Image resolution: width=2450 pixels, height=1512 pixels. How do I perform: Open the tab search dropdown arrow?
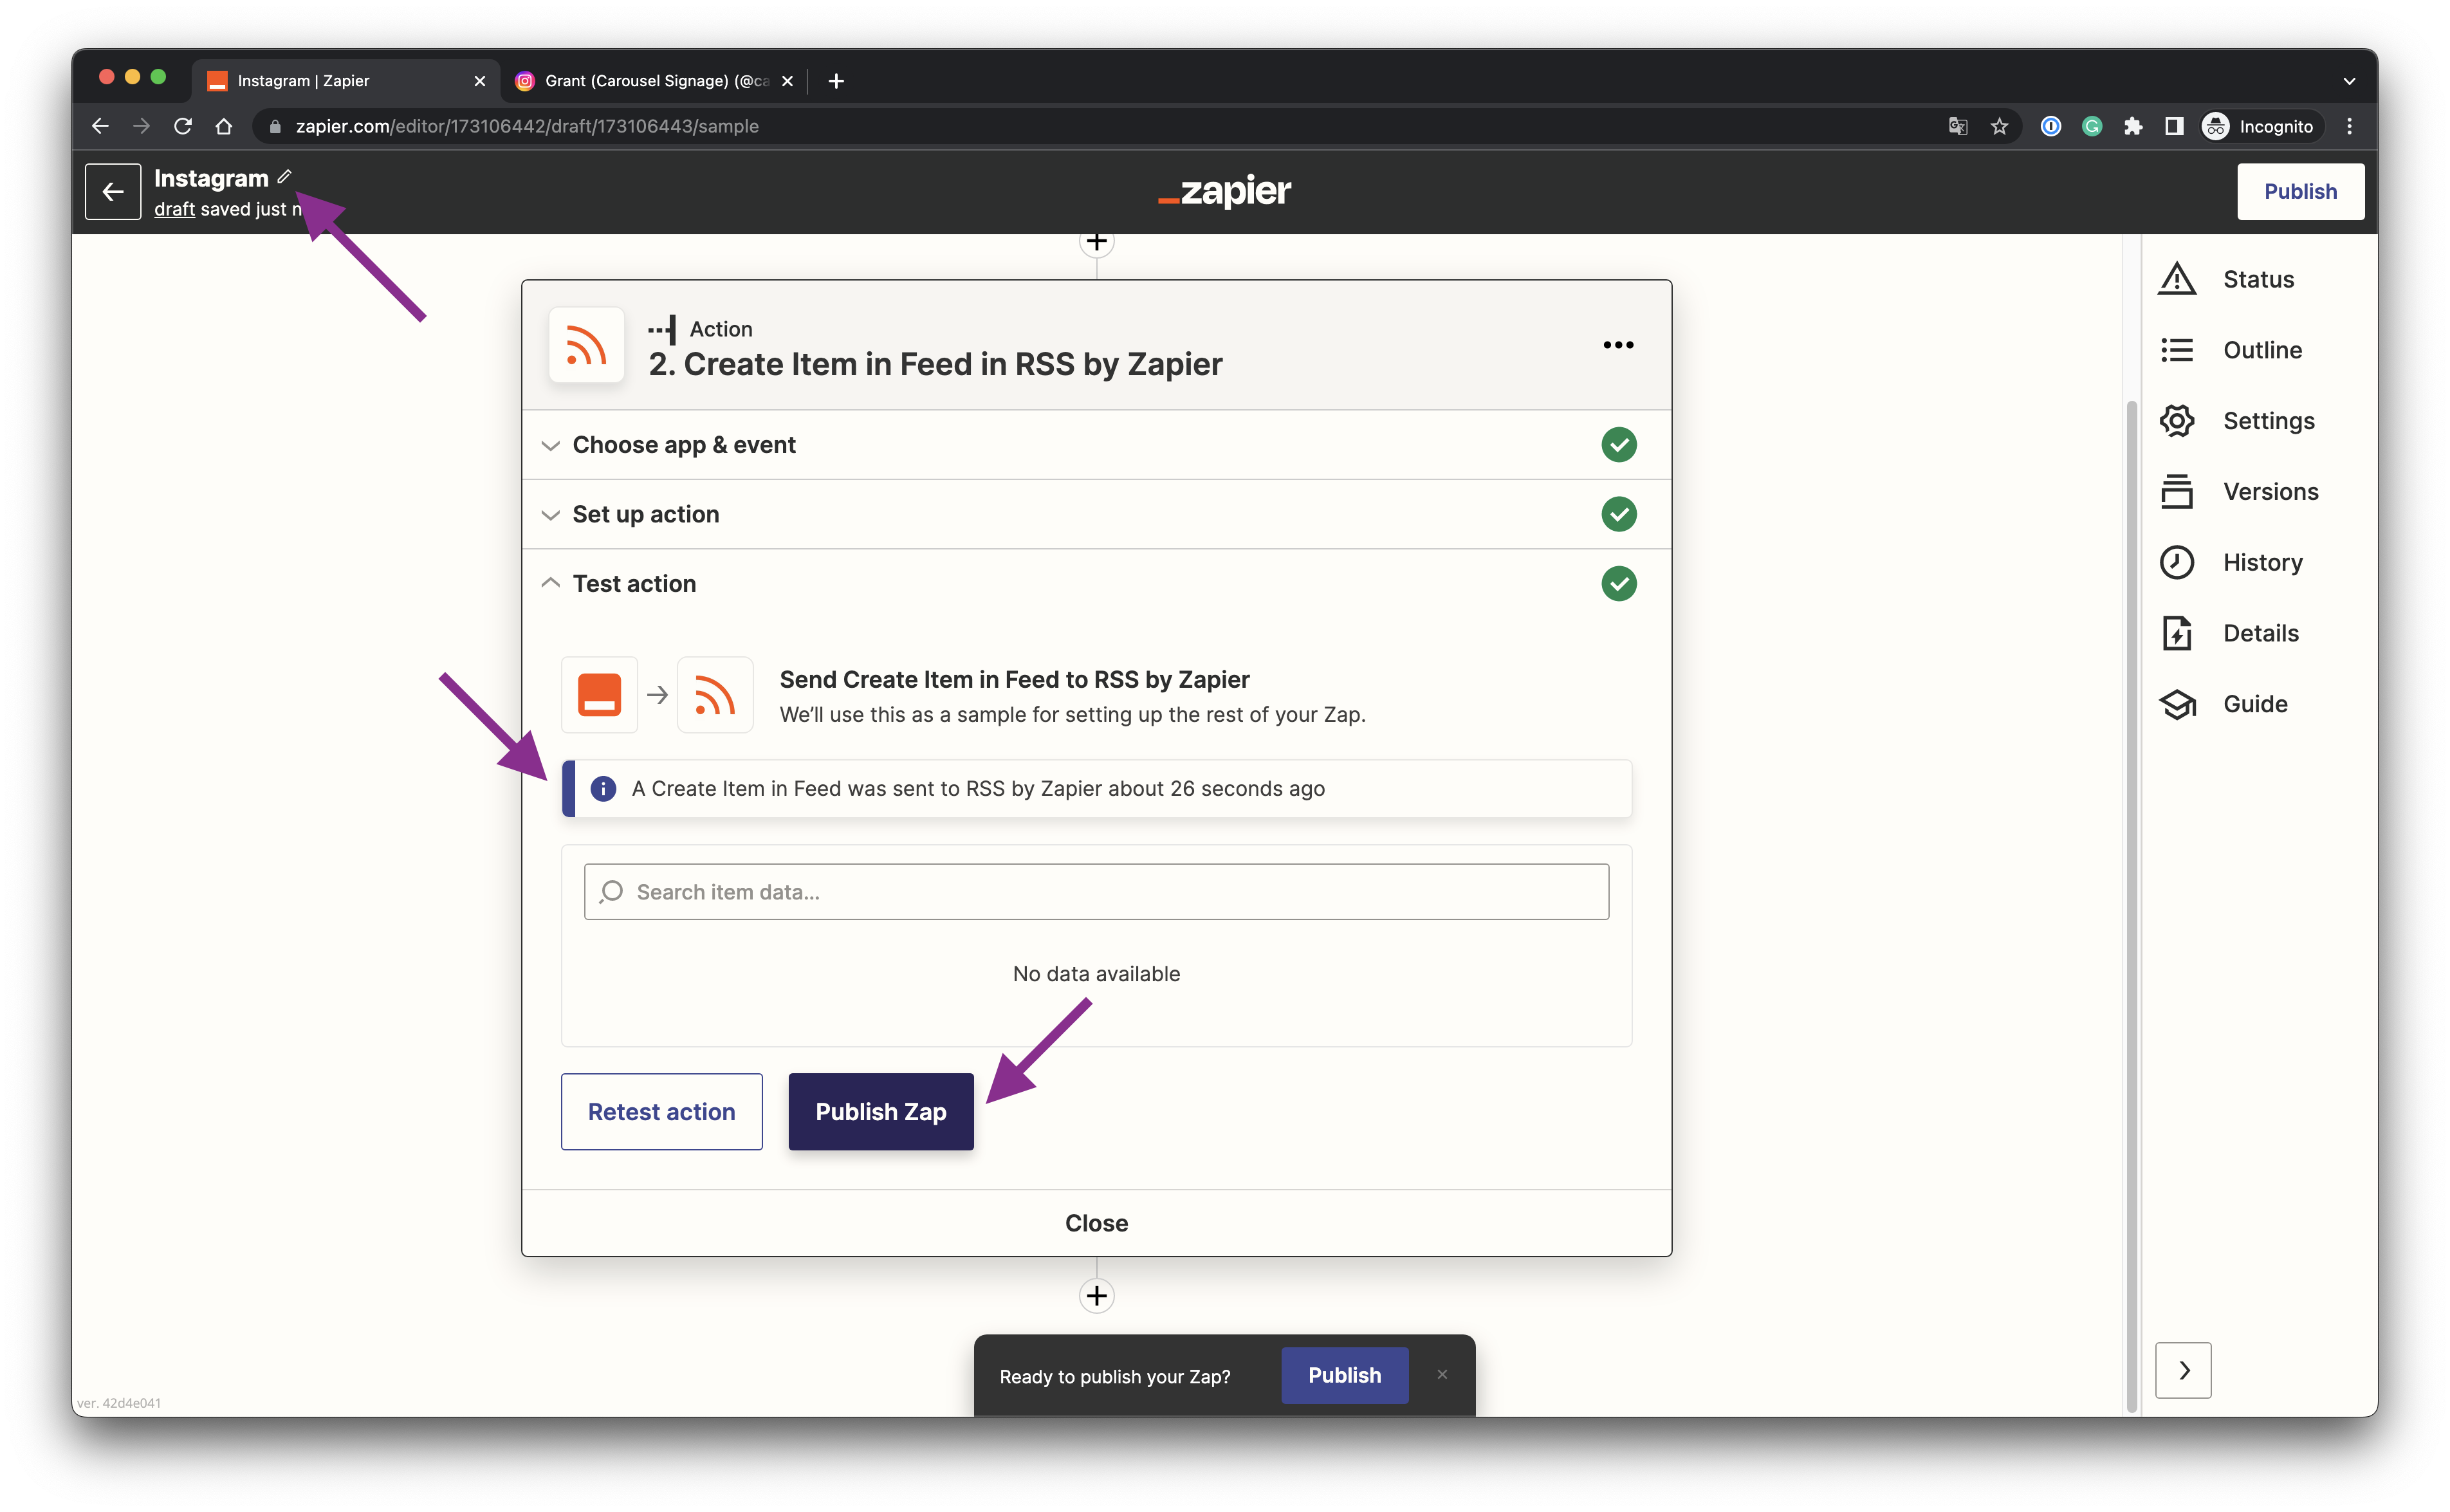(x=2348, y=81)
